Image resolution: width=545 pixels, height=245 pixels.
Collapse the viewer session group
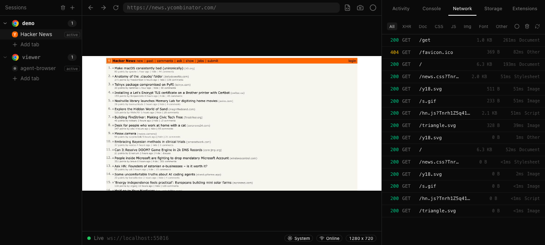click(5, 57)
